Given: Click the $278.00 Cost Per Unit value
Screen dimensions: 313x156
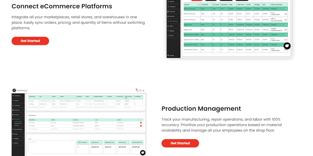Looking at the screenshot, I should coord(122,147).
